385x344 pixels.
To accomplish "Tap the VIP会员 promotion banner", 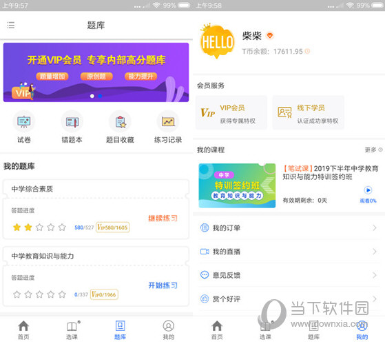I will [x=96, y=72].
